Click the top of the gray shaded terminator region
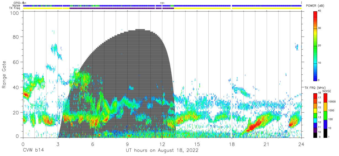This screenshot has width=339, height=156. click(x=140, y=30)
